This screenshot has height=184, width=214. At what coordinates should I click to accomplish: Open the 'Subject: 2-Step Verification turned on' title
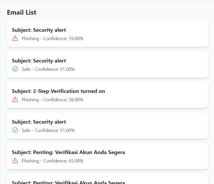coord(59,91)
